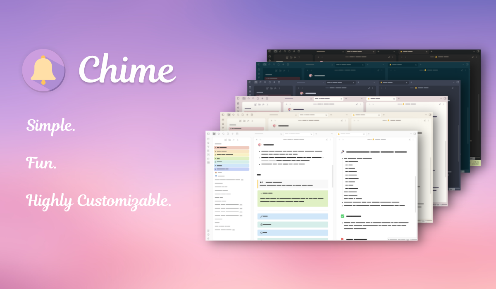The image size is (496, 289).
Task: Open bookmarks star tab in white front window
Action: 219,133
